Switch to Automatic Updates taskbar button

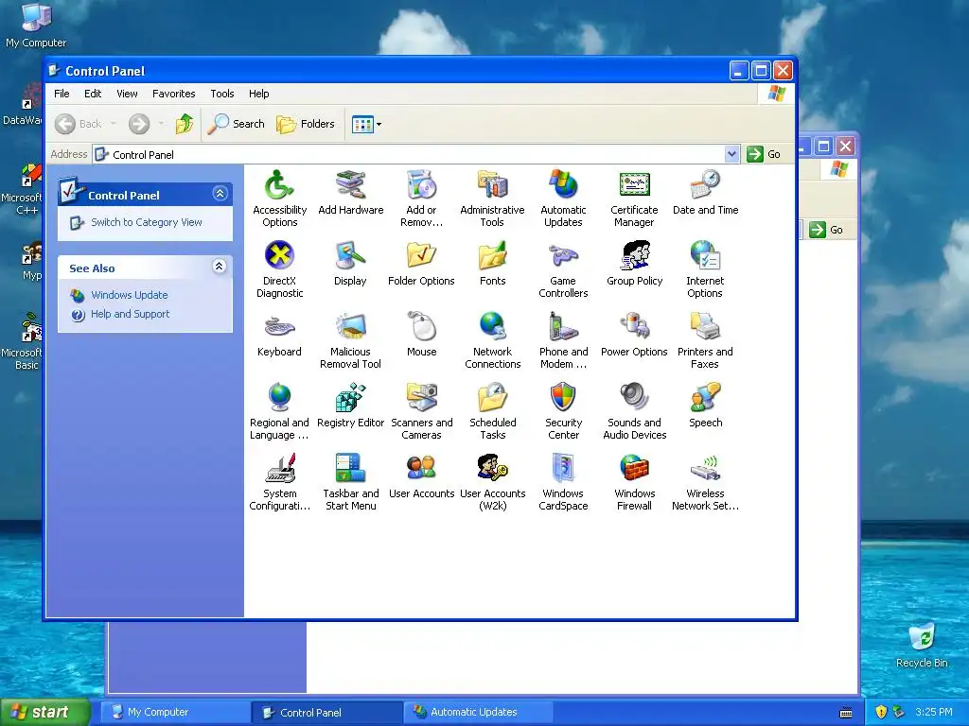tap(478, 712)
